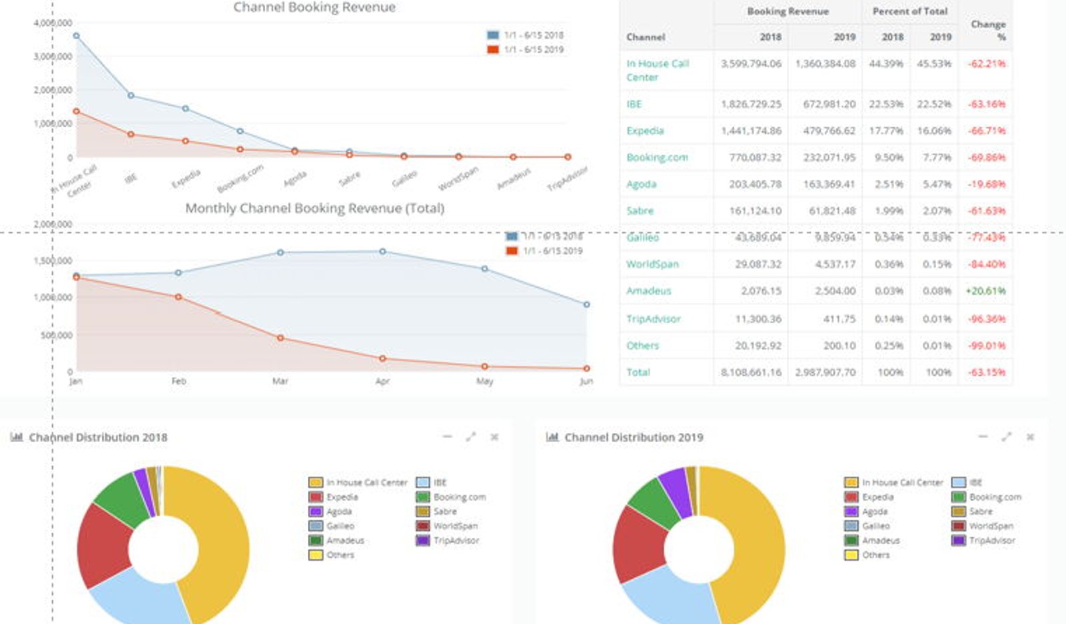Toggle WorldSpan in 2018 distribution legend

pos(447,525)
